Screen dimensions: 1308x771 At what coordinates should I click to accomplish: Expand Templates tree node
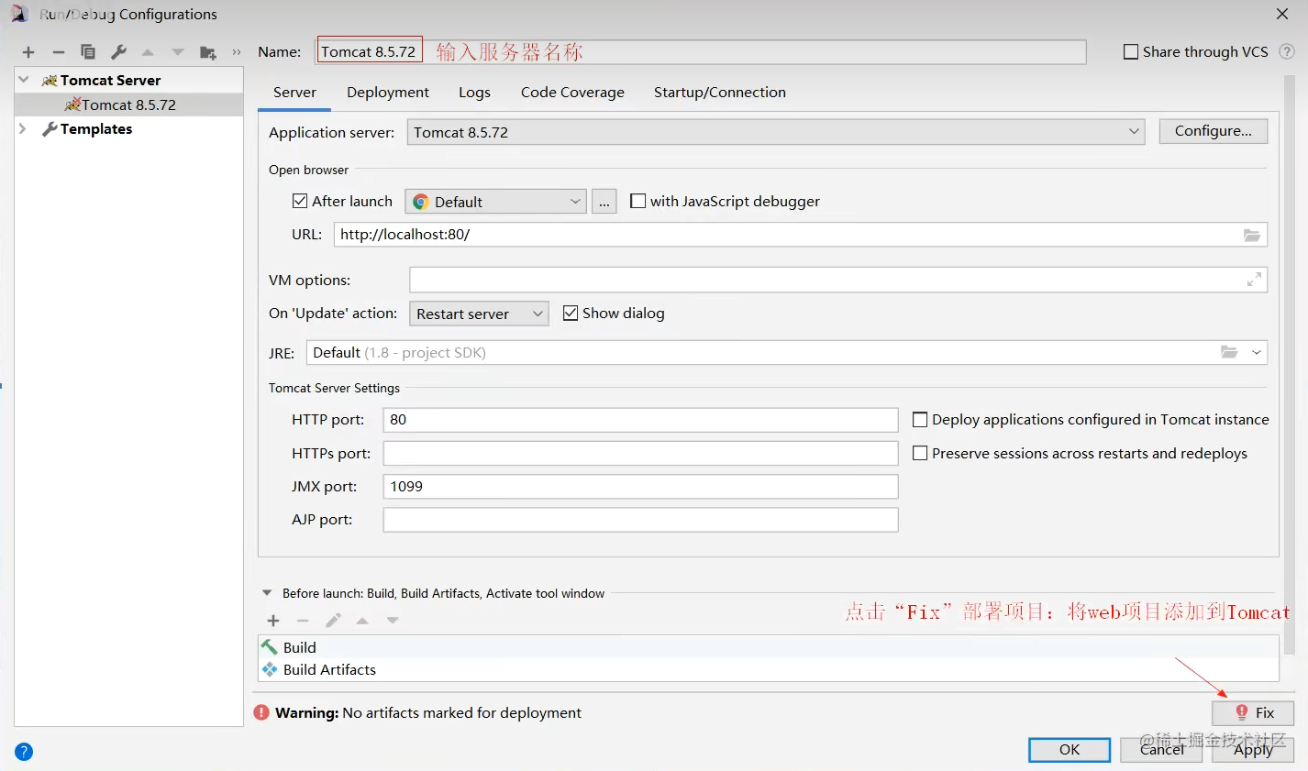23,129
